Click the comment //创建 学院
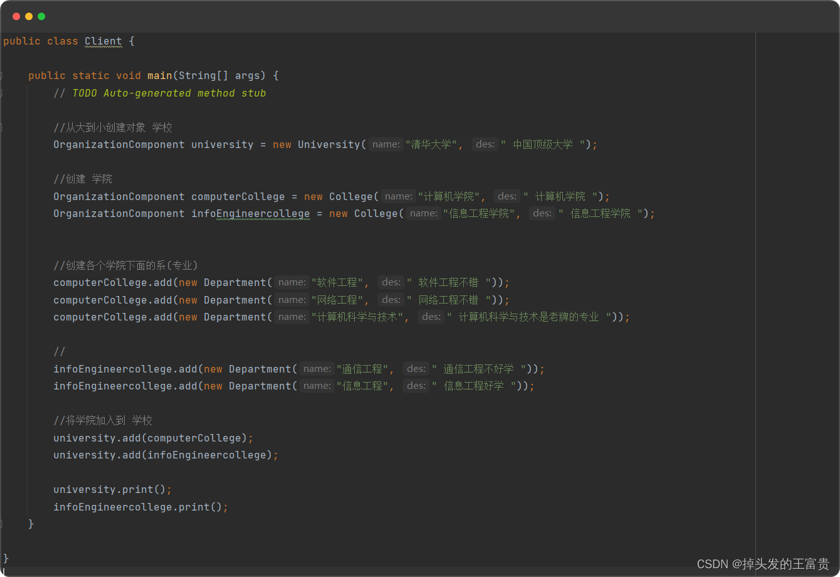This screenshot has height=577, width=840. [x=83, y=179]
